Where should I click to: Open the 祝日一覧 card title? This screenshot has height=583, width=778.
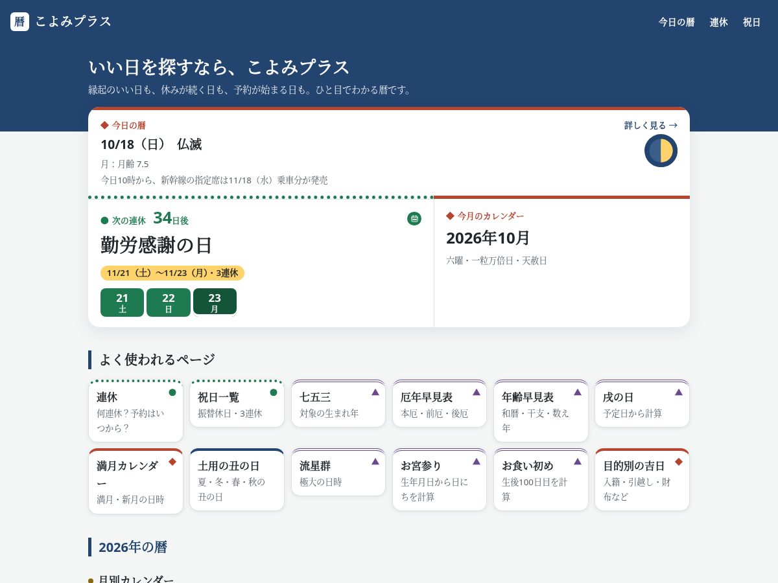point(218,397)
